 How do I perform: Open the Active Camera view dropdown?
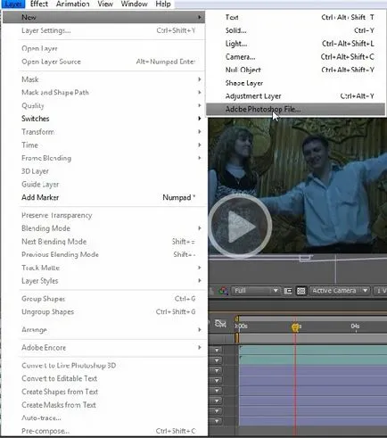(340, 291)
